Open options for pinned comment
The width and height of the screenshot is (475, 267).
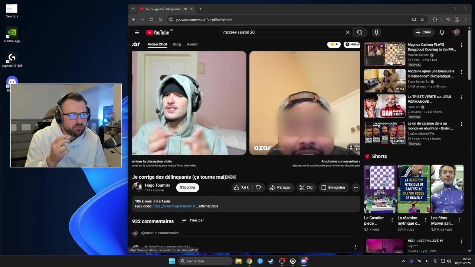coord(355,247)
